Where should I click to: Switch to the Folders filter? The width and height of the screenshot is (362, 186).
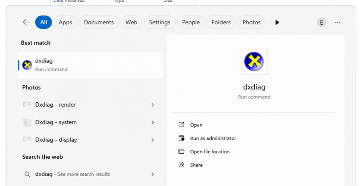[221, 23]
